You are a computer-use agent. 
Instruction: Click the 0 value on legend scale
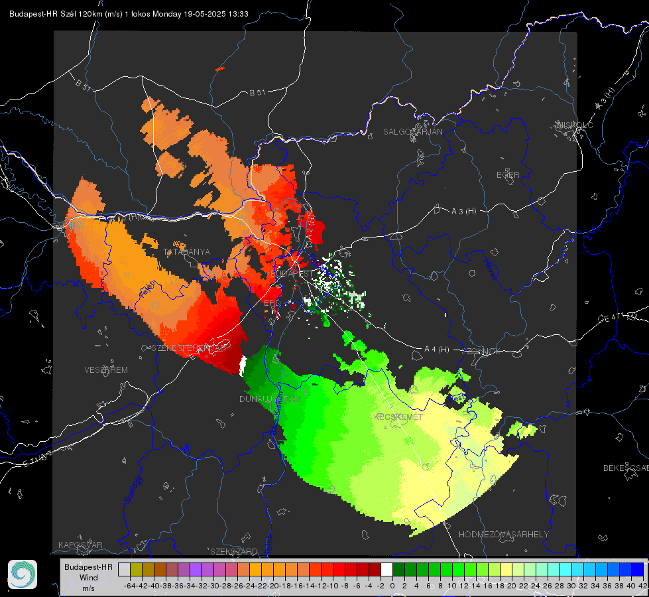pos(392,586)
